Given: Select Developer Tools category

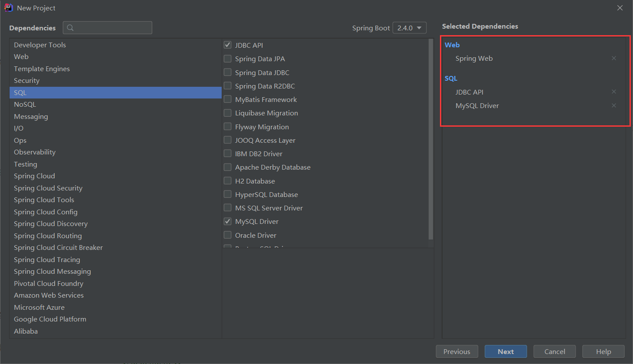Looking at the screenshot, I should [x=115, y=45].
